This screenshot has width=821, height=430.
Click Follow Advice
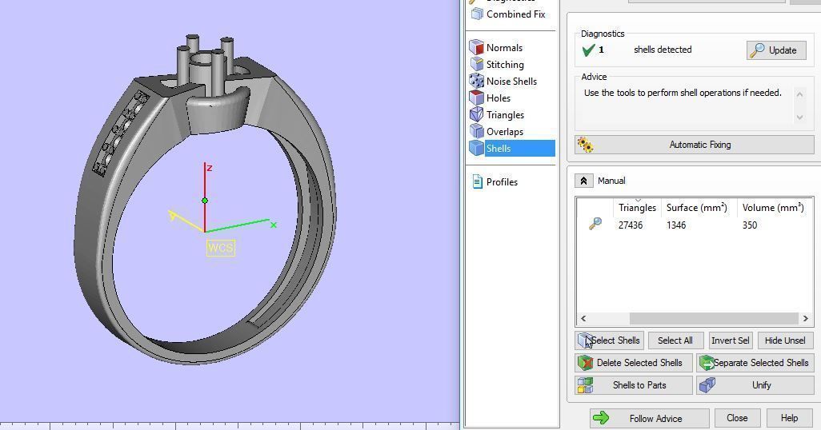pyautogui.click(x=649, y=418)
